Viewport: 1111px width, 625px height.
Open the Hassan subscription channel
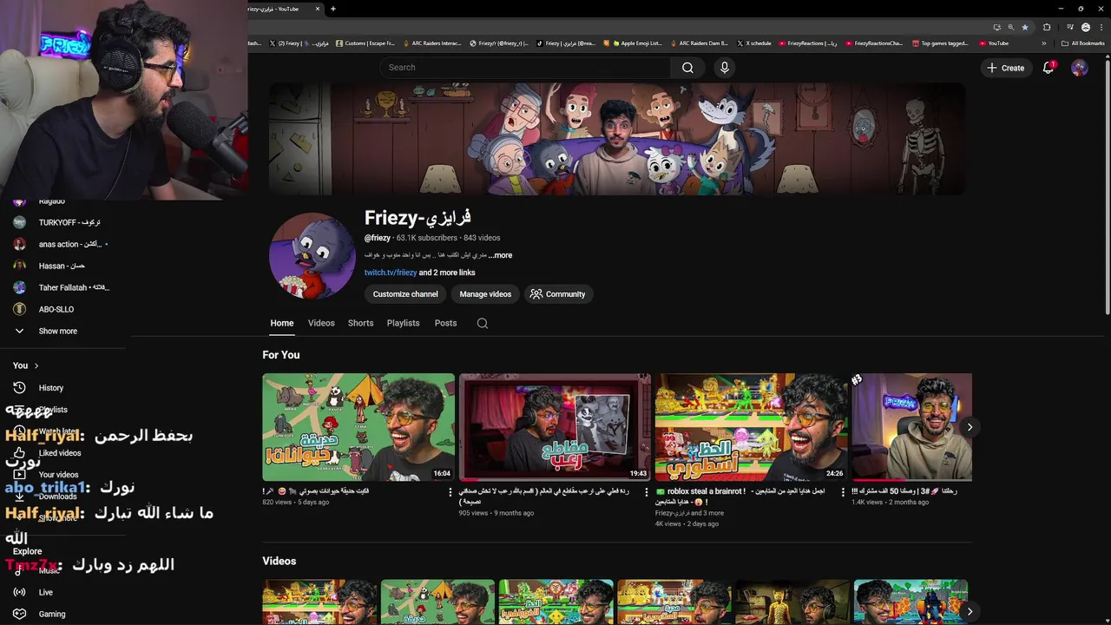[x=62, y=266]
